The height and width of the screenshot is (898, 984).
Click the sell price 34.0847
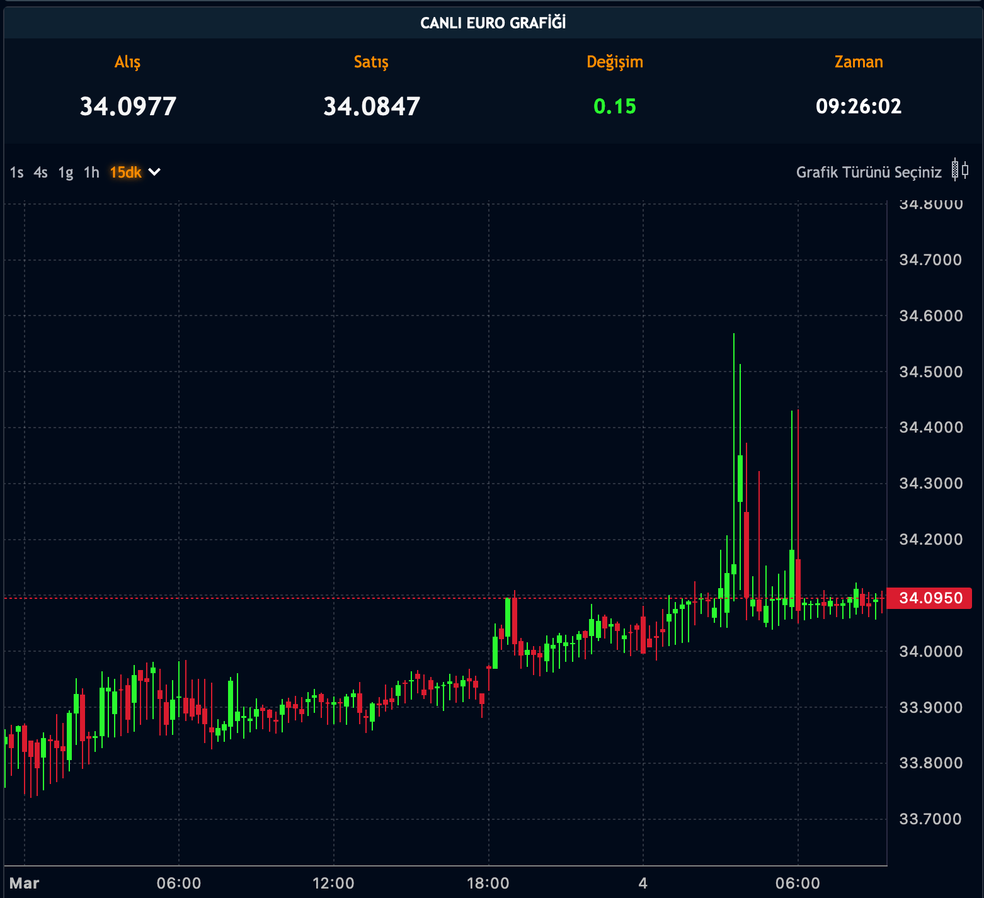point(372,106)
